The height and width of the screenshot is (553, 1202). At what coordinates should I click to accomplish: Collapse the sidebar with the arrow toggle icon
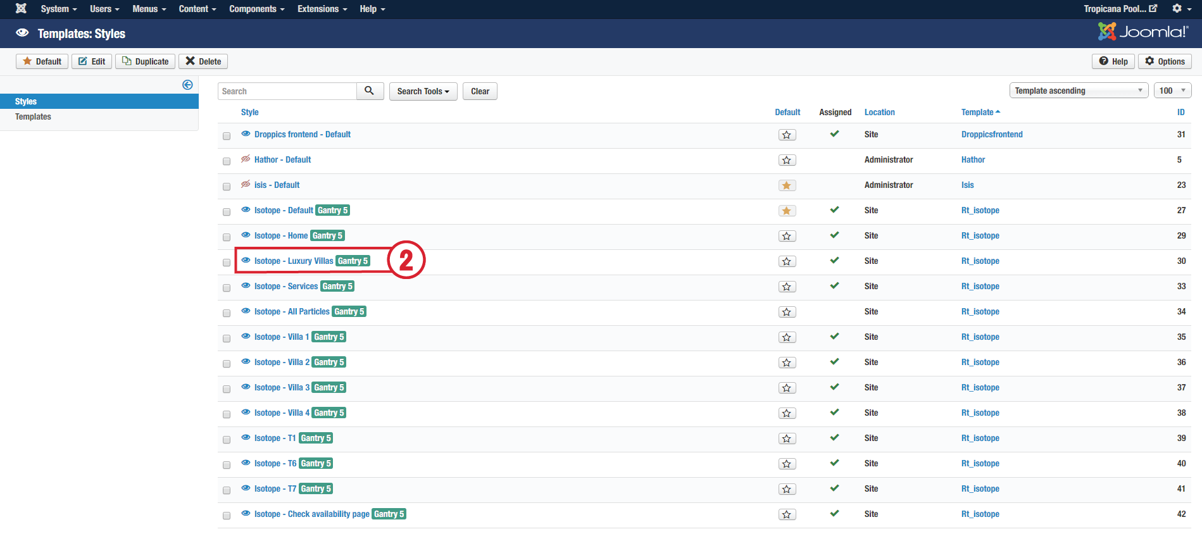(x=187, y=85)
